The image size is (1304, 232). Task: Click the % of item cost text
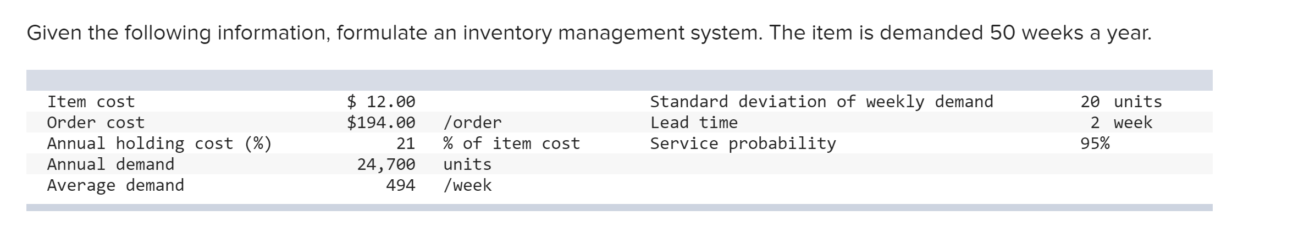click(x=511, y=143)
